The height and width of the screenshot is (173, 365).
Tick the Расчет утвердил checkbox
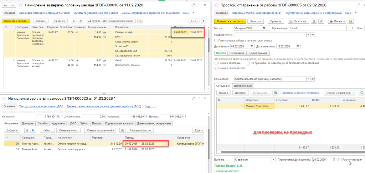[340, 160]
